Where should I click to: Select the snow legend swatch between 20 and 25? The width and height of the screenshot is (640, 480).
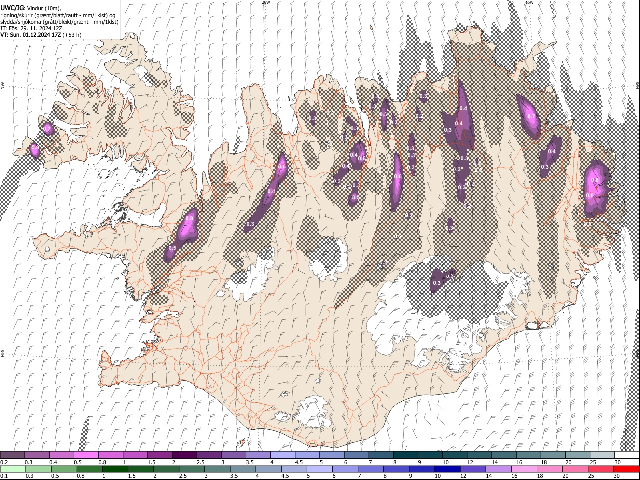pos(577,455)
